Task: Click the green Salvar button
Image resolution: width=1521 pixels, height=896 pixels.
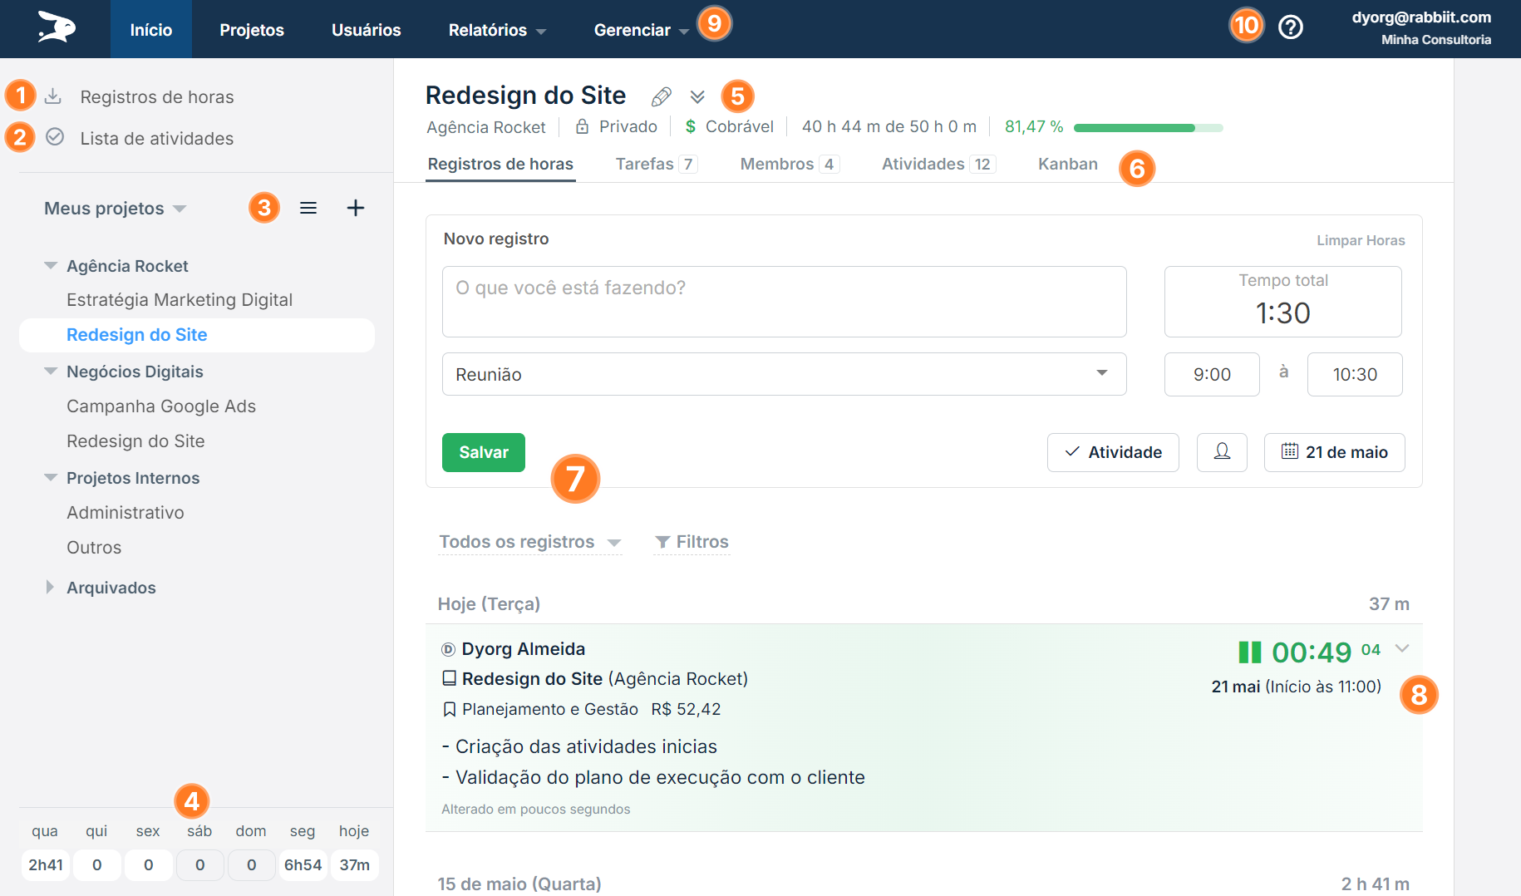Action: 484,452
